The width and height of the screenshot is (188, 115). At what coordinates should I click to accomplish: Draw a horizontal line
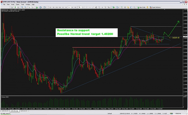(90, 7)
